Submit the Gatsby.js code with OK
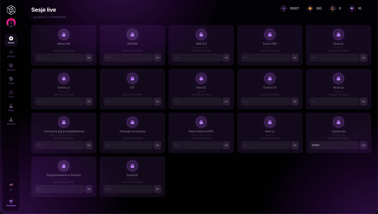 89,102
